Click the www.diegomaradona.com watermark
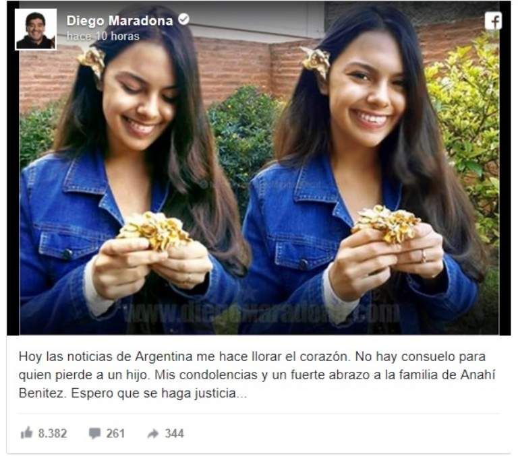 [261, 312]
